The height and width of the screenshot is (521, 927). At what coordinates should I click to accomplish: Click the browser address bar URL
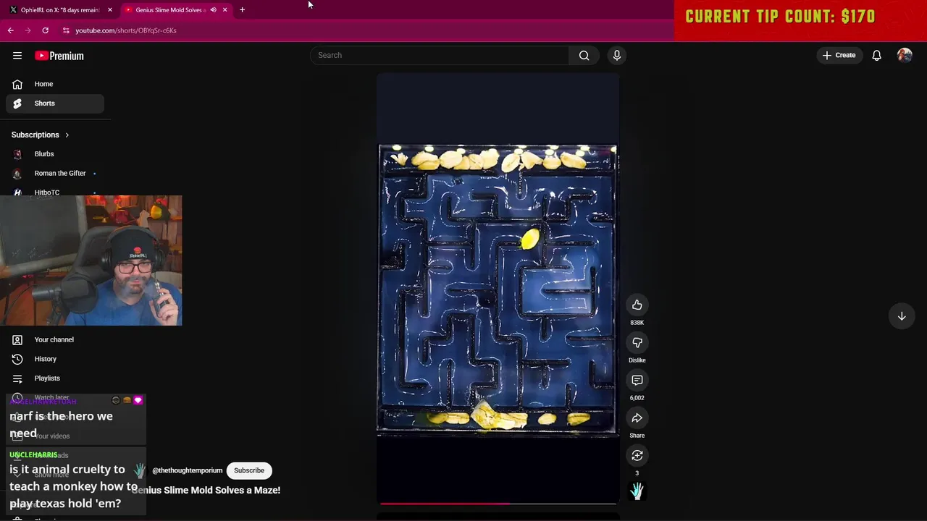pos(126,30)
